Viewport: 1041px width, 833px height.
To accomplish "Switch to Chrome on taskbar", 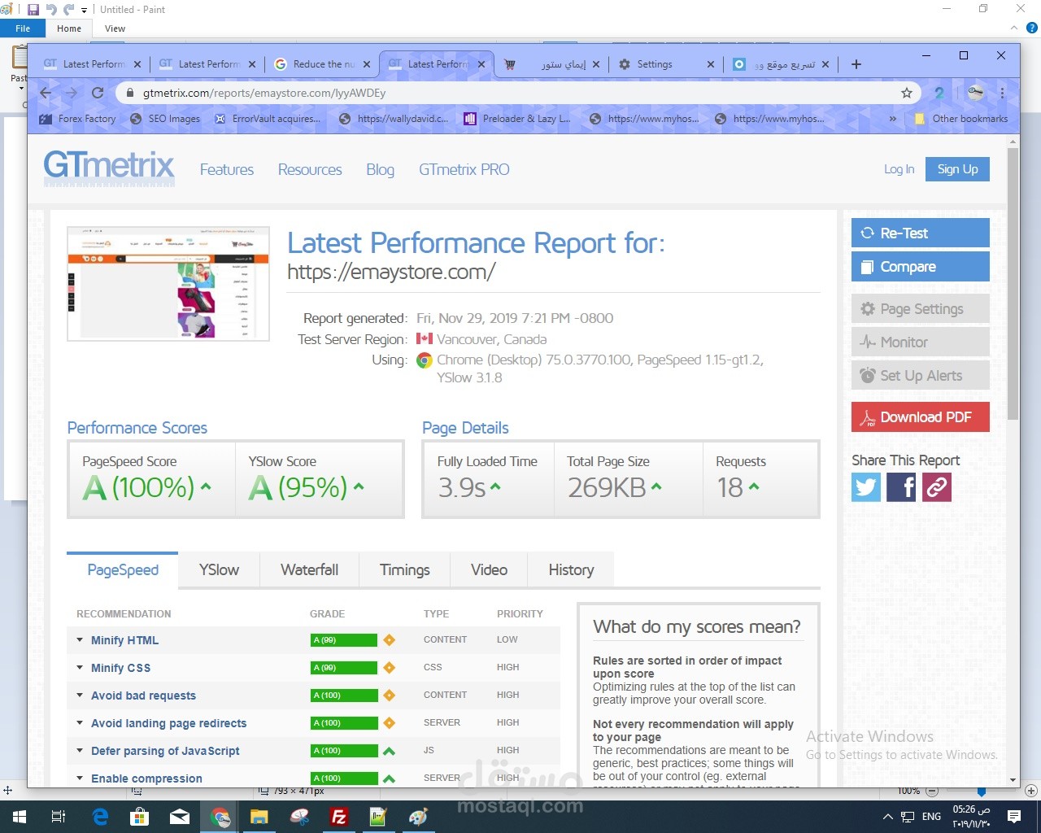I will (220, 817).
